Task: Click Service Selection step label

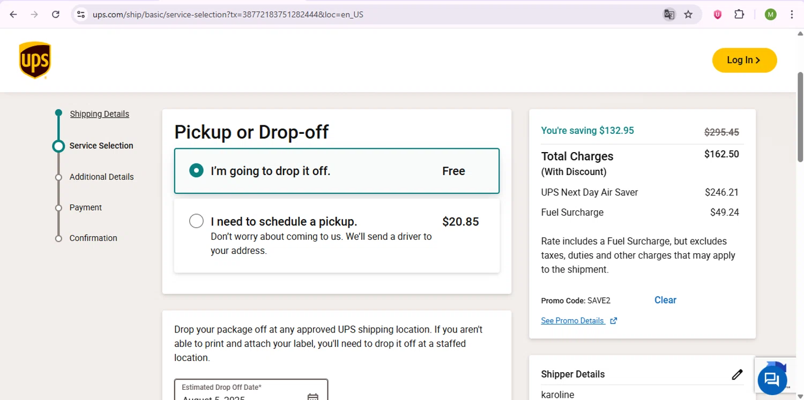Action: coord(101,146)
